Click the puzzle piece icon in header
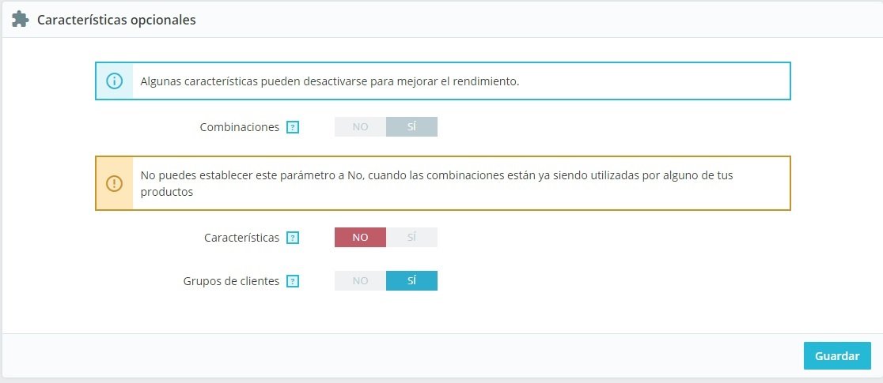 pos(20,20)
